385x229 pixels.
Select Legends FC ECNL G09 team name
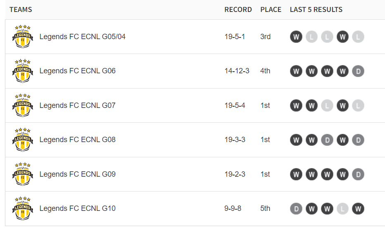point(77,174)
